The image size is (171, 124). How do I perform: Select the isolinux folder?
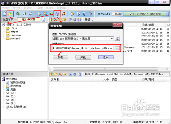coord(15,35)
